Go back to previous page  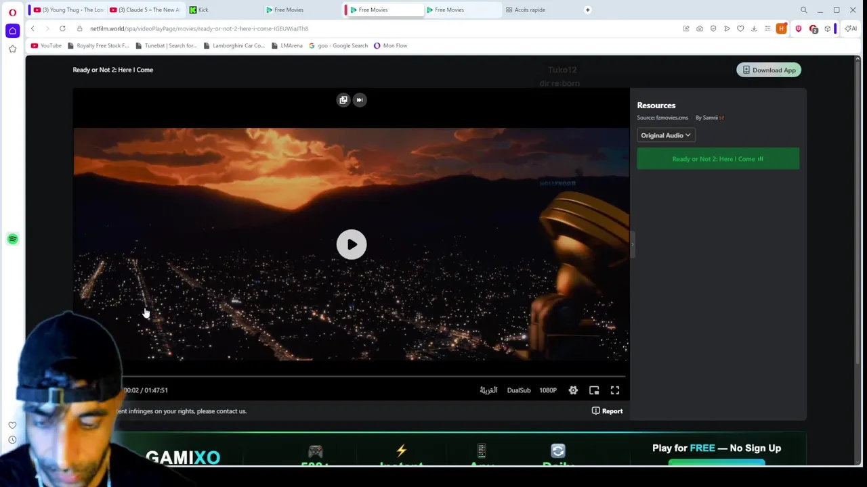coord(33,28)
